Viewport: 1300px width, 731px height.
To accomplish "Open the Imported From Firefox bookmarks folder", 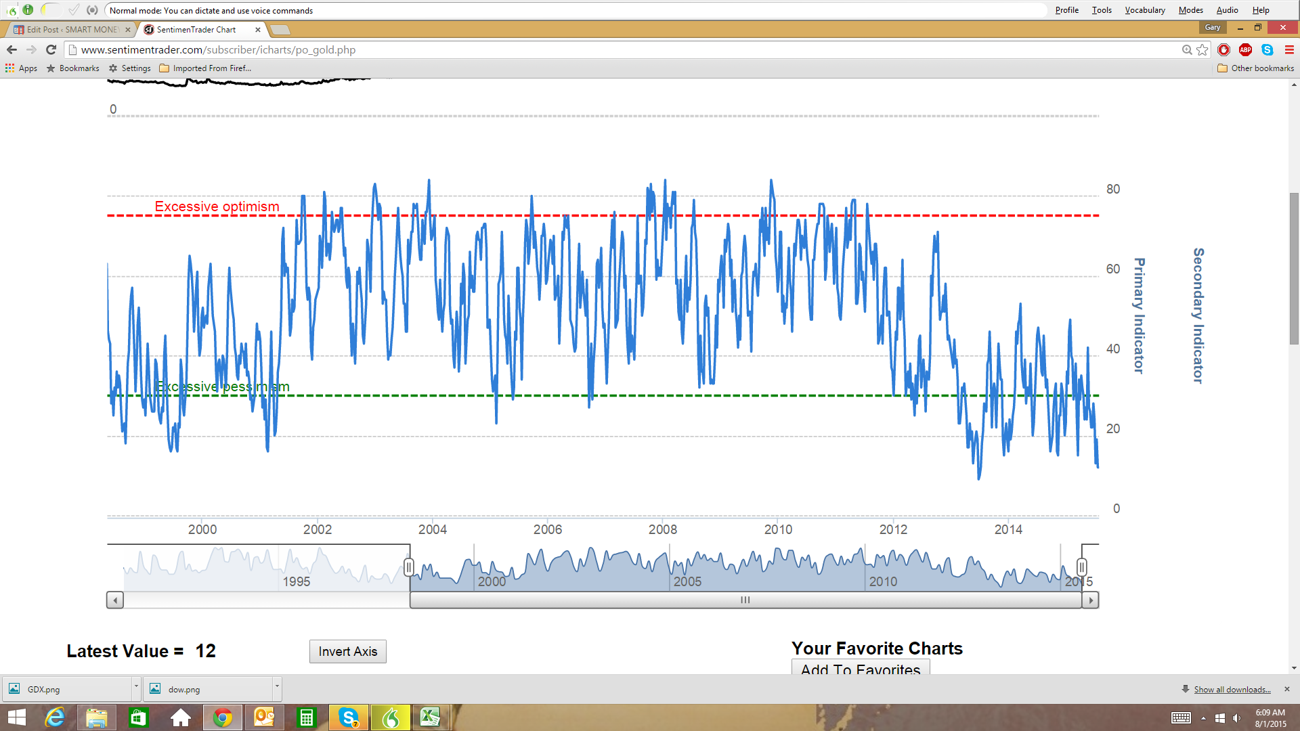I will click(x=205, y=68).
